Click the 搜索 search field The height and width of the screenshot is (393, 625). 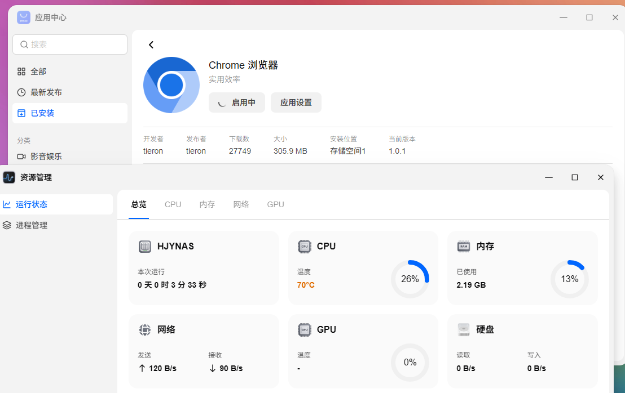70,44
